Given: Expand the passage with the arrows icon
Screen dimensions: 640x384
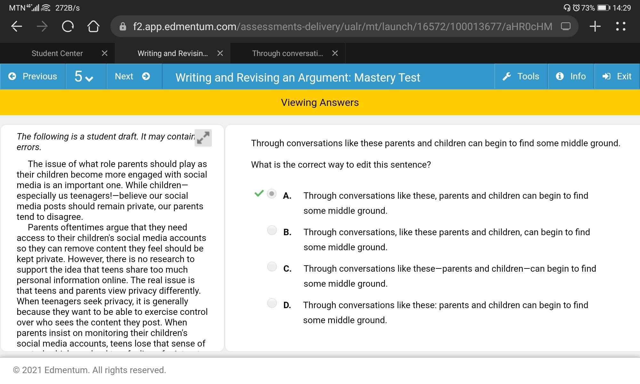Looking at the screenshot, I should pyautogui.click(x=203, y=138).
